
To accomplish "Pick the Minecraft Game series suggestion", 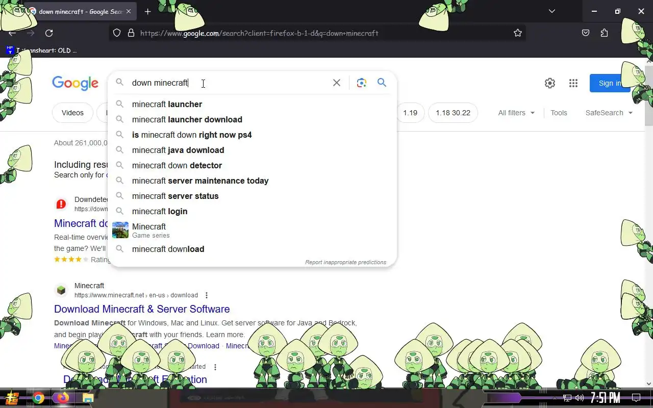I will pyautogui.click(x=253, y=230).
